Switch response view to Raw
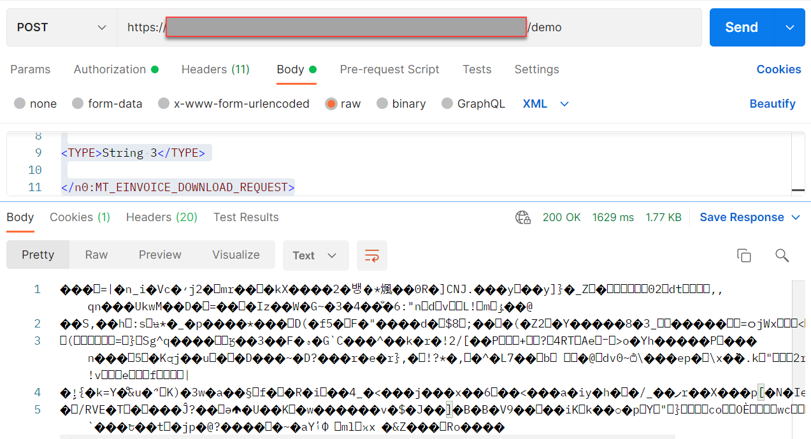The image size is (811, 439). 96,255
